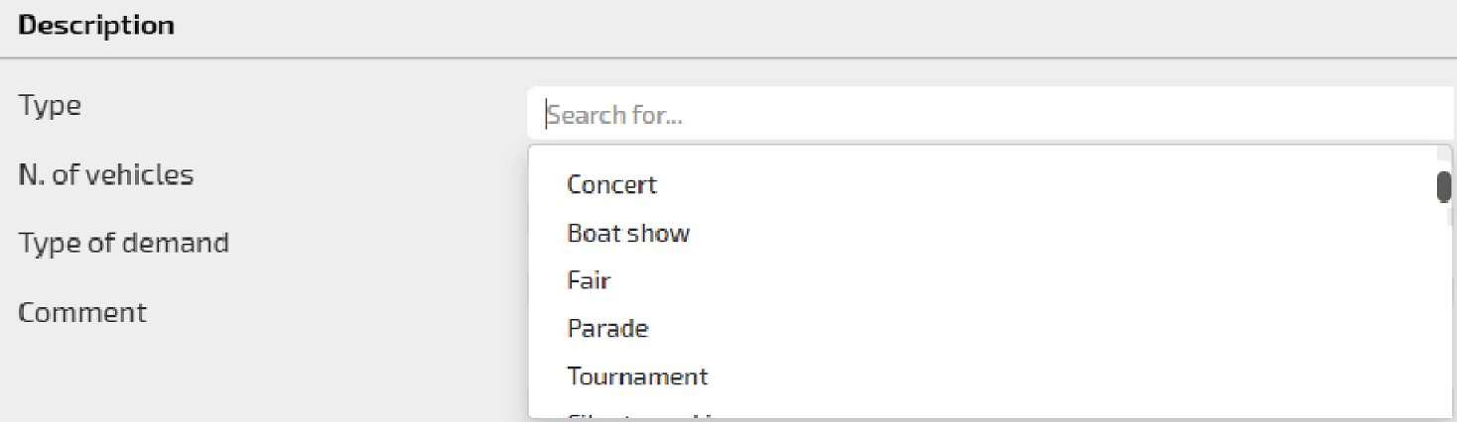The height and width of the screenshot is (422, 1457).
Task: Click the Type of demand label
Action: pyautogui.click(x=123, y=243)
